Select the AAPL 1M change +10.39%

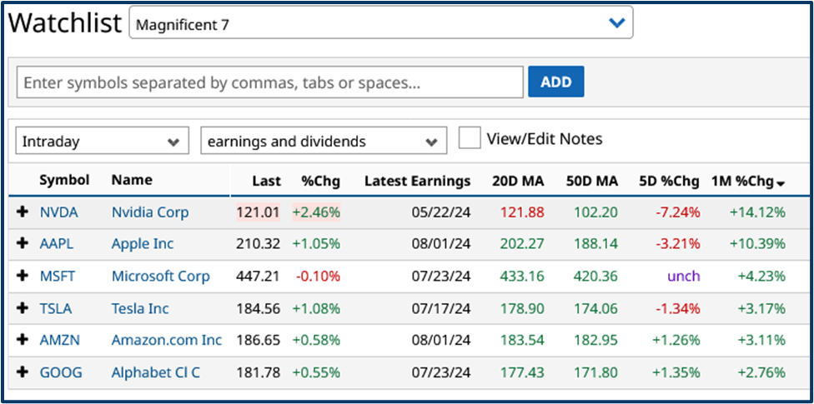pyautogui.click(x=757, y=244)
